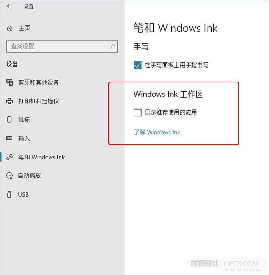The width and height of the screenshot is (269, 275).
Task: Enable 显示推荐使用的应用 checkbox
Action: (138, 112)
